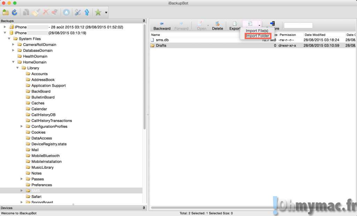Sort by the Permission column header
This screenshot has height=216, width=357.
pyautogui.click(x=288, y=35)
